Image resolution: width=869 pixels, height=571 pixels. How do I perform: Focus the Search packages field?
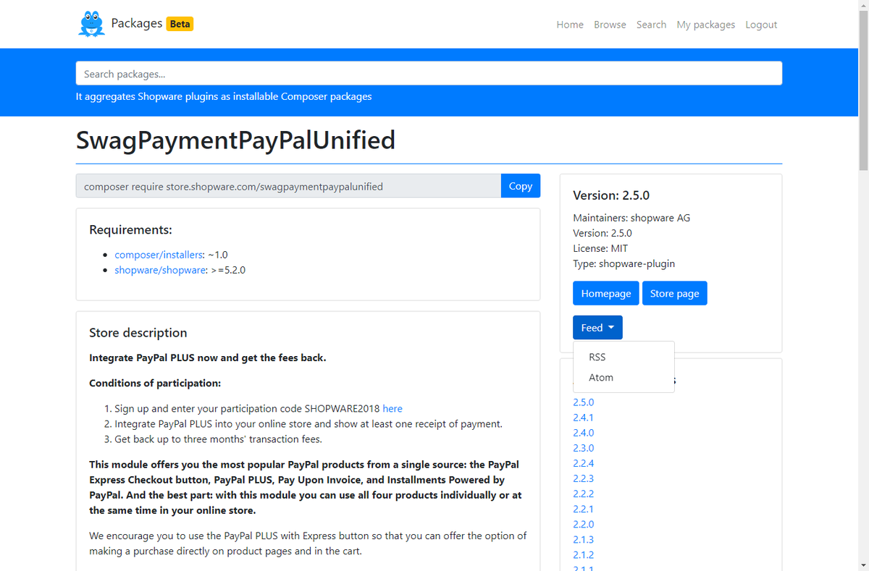[429, 74]
